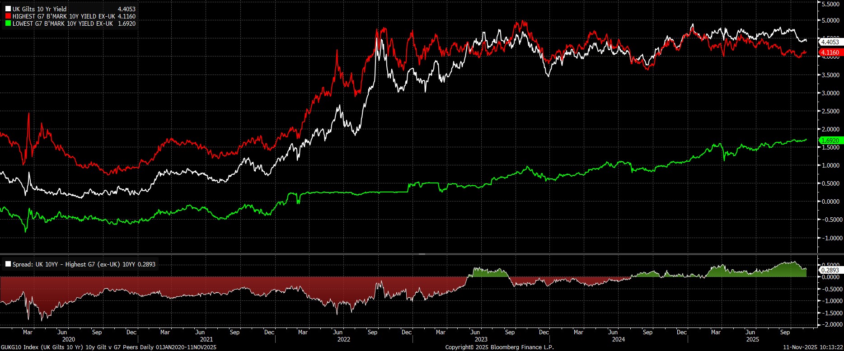
Task: Click the green Lowest G7 legend swatch
Action: [x=8, y=23]
